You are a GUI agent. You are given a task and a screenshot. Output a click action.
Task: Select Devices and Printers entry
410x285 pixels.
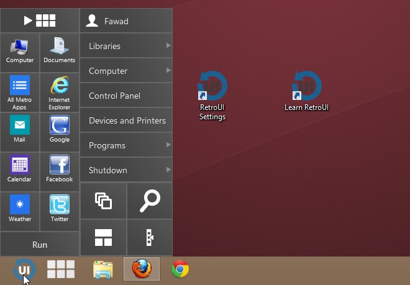126,120
